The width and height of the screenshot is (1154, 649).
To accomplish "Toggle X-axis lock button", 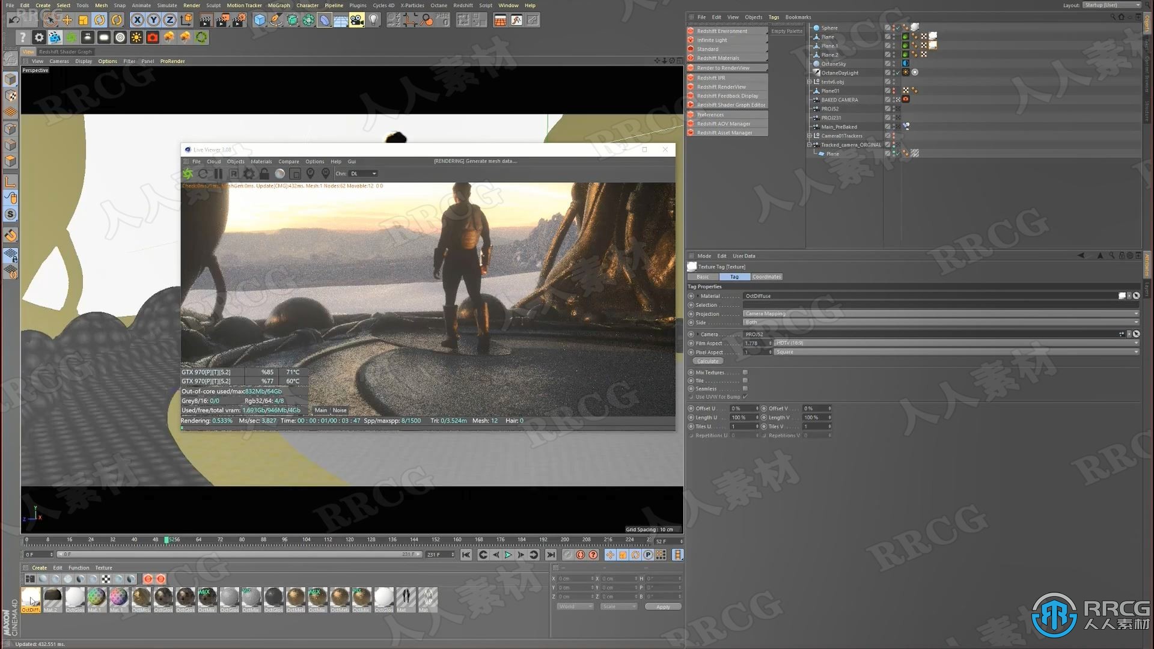I will [137, 20].
